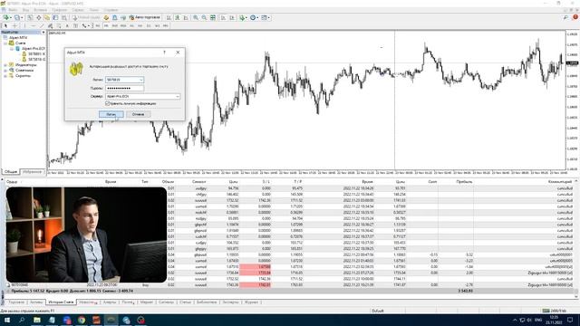
Task: Open the login account number dropdown
Action: (141, 80)
